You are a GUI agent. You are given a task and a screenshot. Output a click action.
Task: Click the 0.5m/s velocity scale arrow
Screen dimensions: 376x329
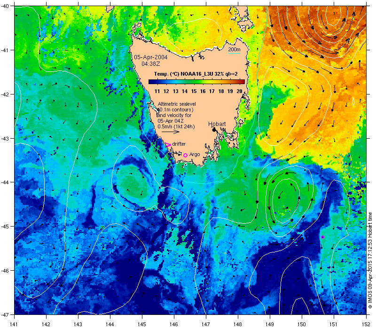(x=171, y=132)
